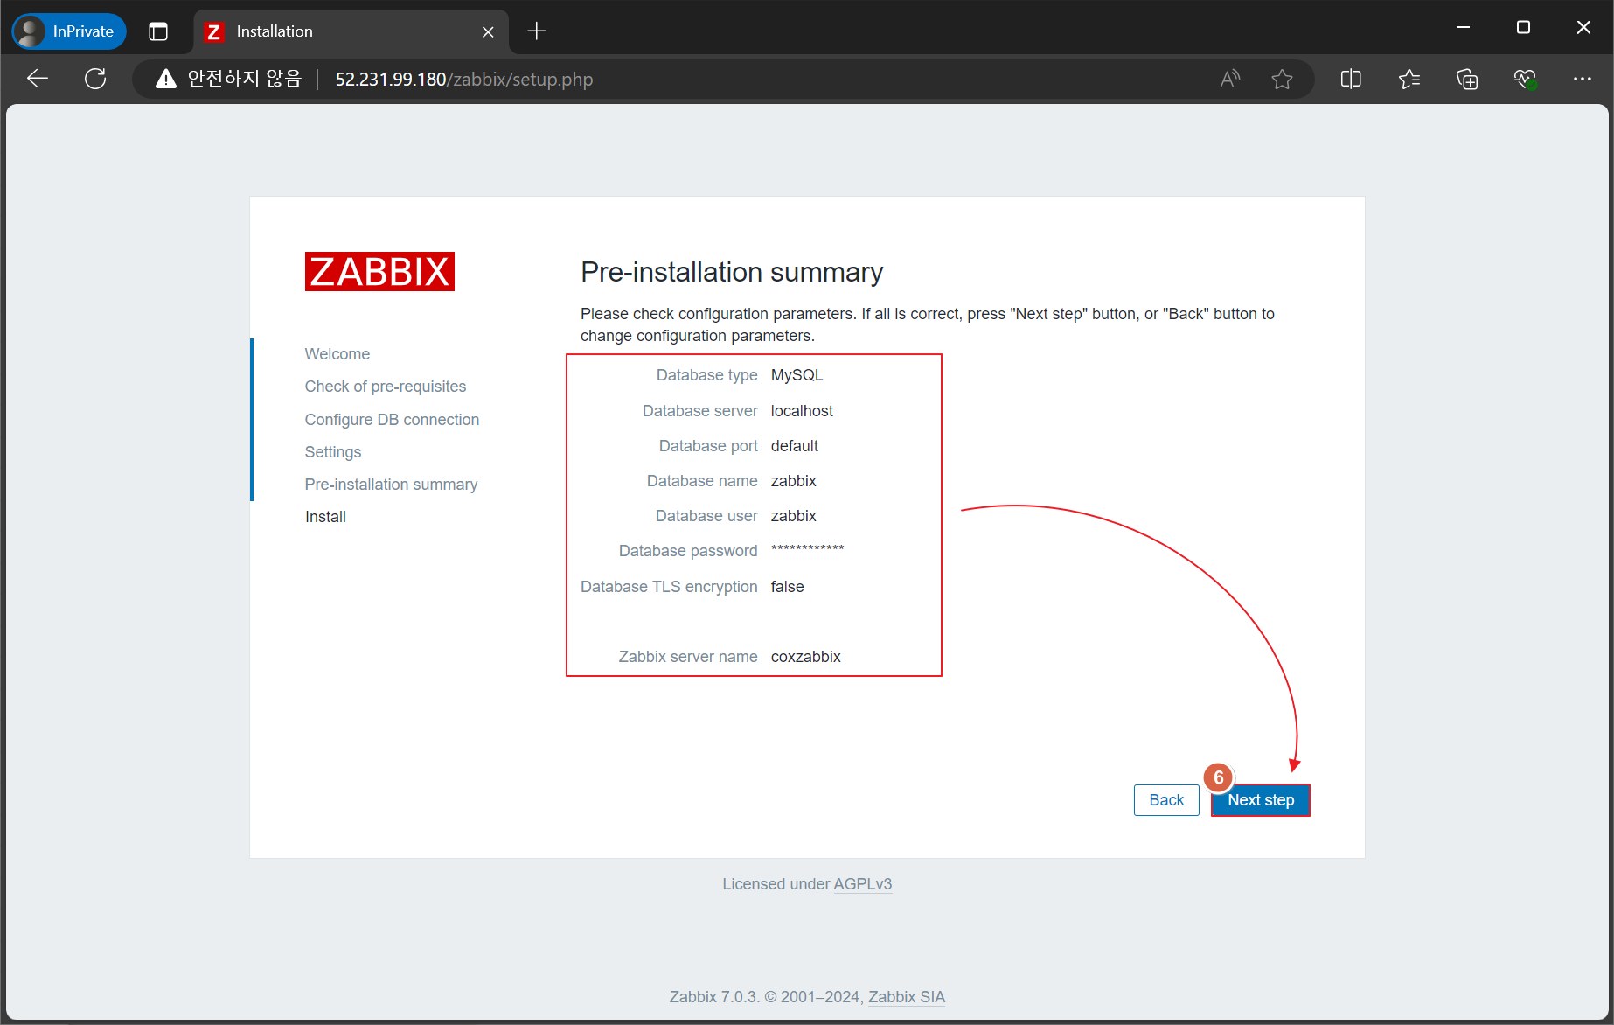The width and height of the screenshot is (1614, 1025).
Task: Click the not-secure warning icon
Action: [x=166, y=79]
